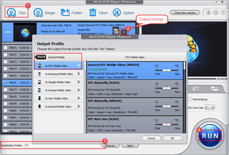Click the Huawei phone icon in category list

click(40, 90)
